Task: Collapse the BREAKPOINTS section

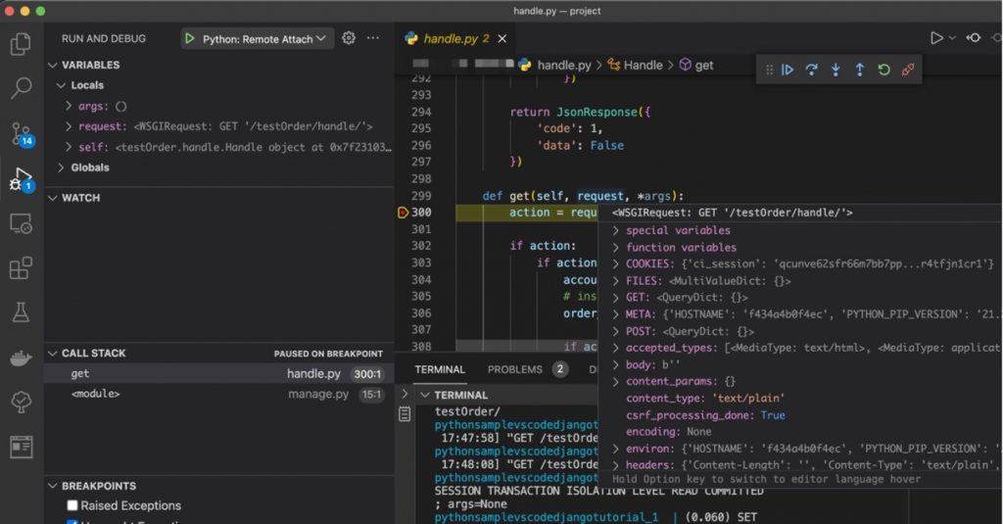Action: coord(53,486)
